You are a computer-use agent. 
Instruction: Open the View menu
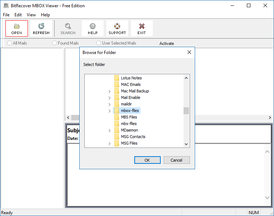click(31, 15)
